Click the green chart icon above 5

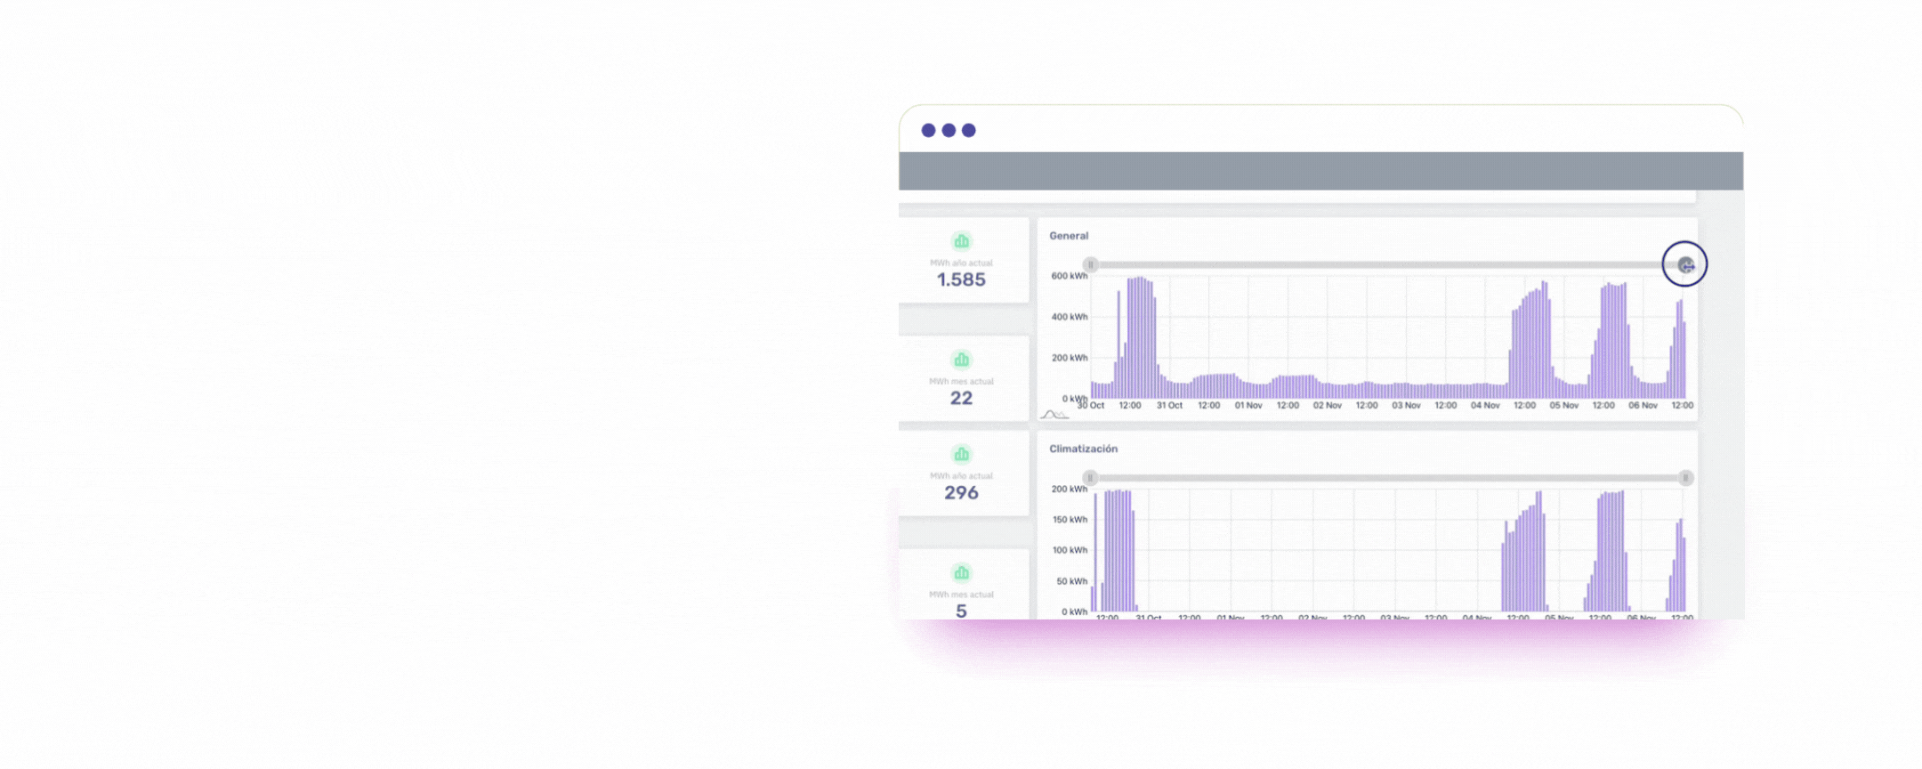(961, 572)
